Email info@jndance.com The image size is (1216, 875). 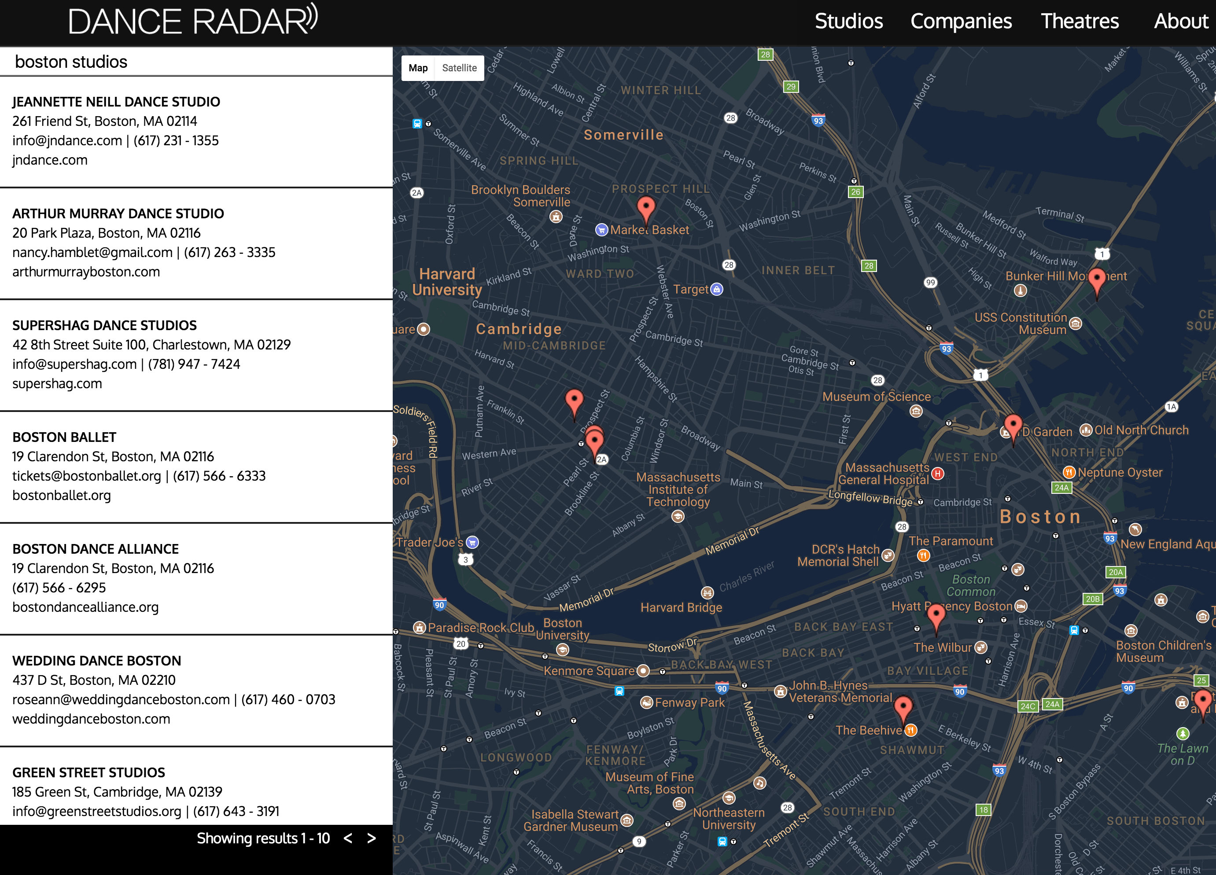pyautogui.click(x=67, y=140)
